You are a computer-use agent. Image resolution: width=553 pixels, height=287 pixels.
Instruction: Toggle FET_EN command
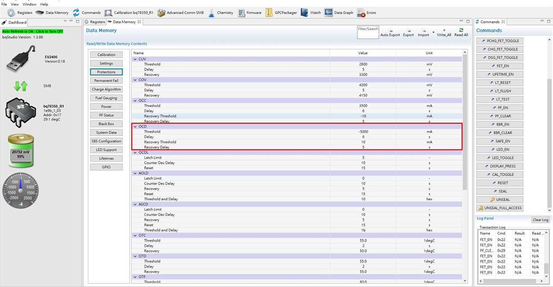(x=500, y=66)
